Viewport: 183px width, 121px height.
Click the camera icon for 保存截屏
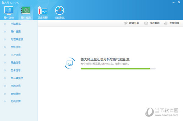coord(146,23)
